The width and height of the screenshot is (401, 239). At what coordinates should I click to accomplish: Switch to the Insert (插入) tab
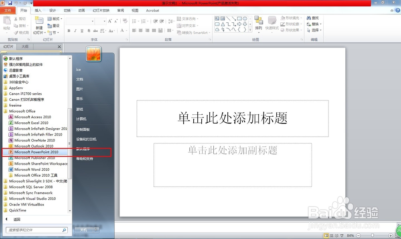(x=38, y=10)
